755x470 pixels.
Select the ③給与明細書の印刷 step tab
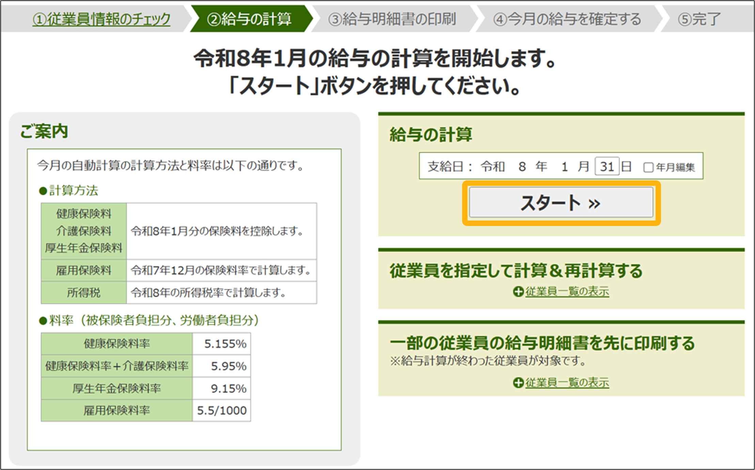[392, 19]
